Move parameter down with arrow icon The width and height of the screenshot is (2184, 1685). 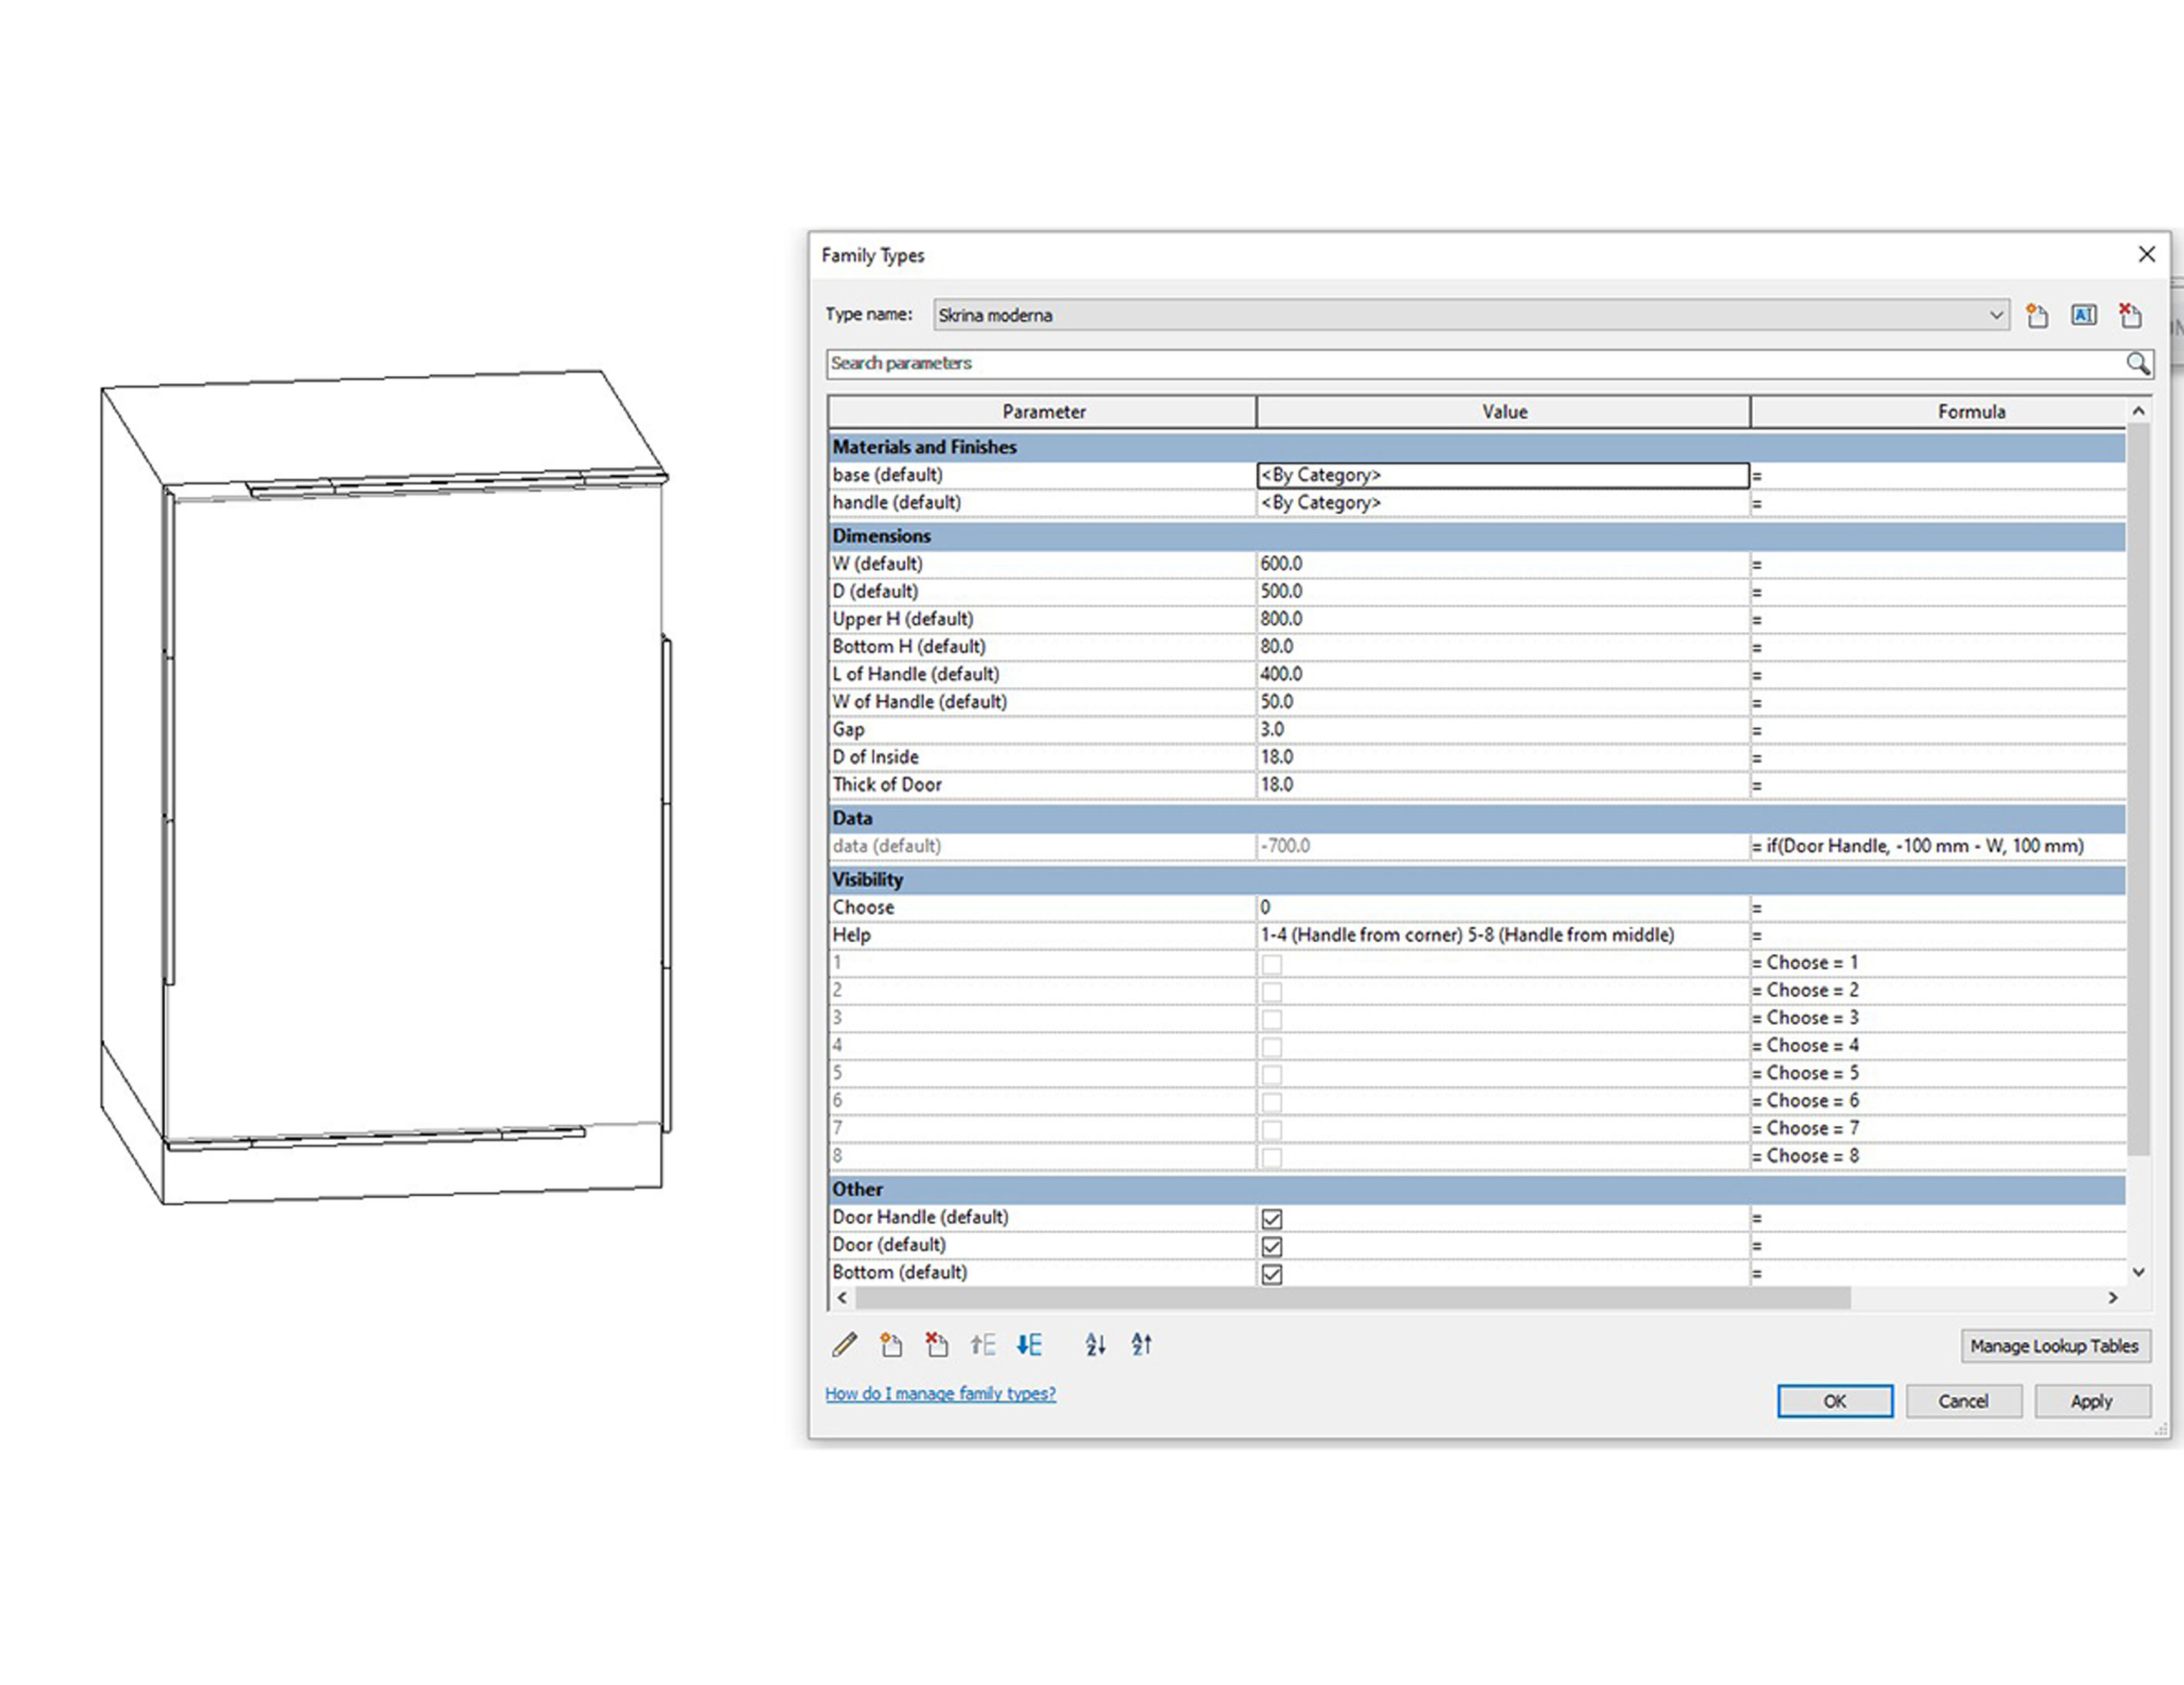tap(1029, 1345)
